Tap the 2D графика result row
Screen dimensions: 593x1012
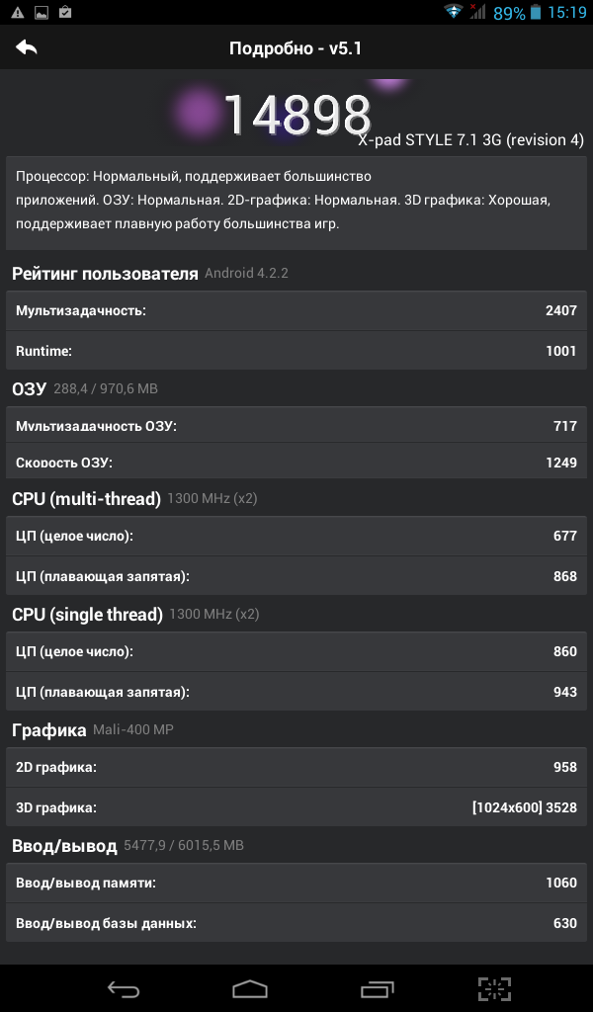(x=296, y=767)
